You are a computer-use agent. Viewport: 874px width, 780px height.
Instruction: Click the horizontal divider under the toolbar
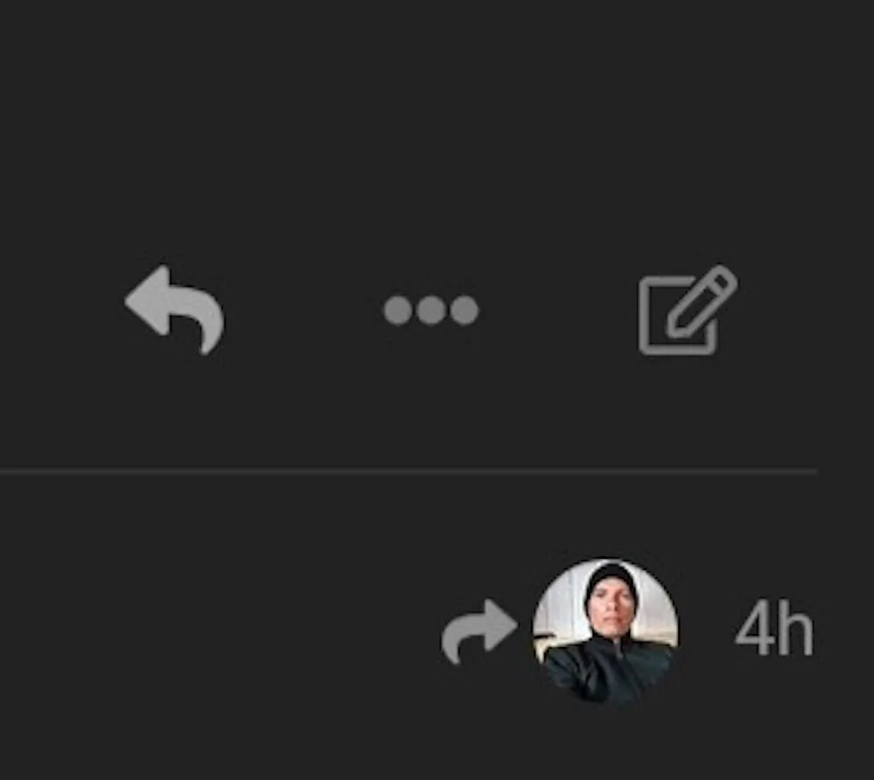[x=408, y=471]
